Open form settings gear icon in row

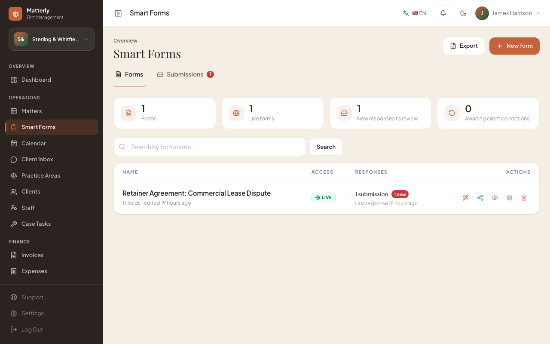click(509, 198)
